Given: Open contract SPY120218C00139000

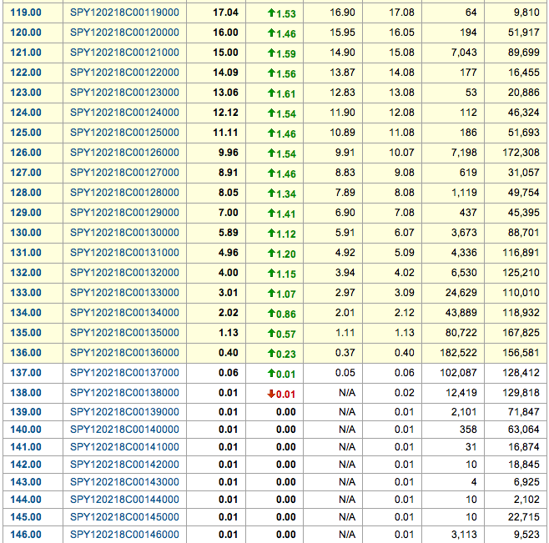Looking at the screenshot, I should click(x=124, y=412).
